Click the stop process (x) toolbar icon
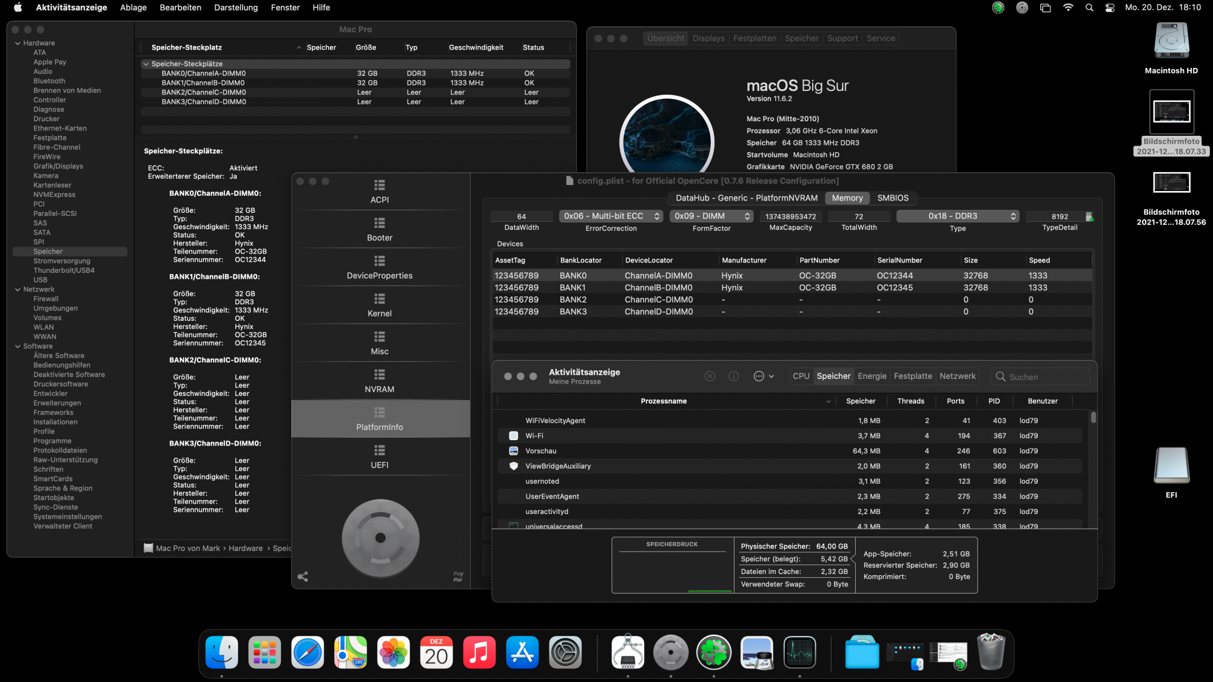Image resolution: width=1213 pixels, height=682 pixels. click(x=710, y=376)
